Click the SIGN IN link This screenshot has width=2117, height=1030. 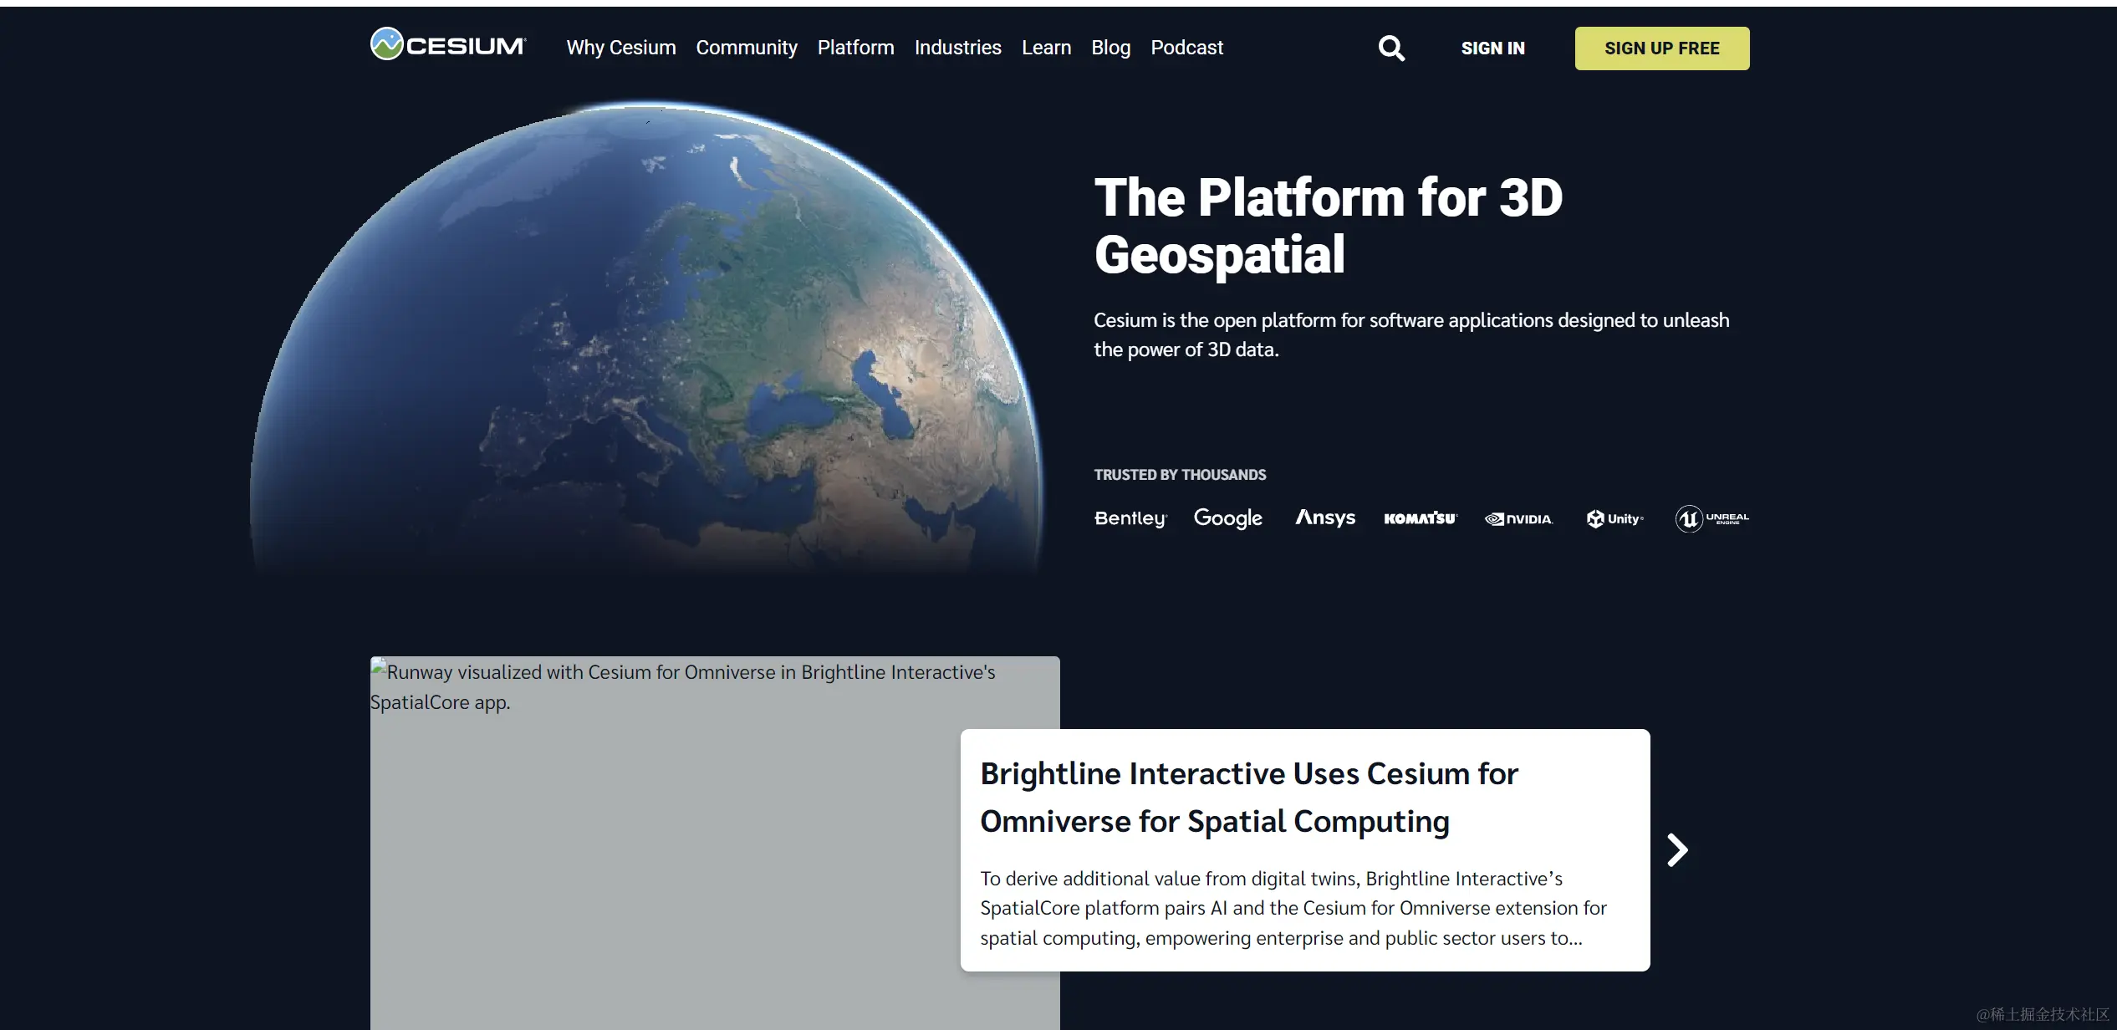click(1492, 48)
